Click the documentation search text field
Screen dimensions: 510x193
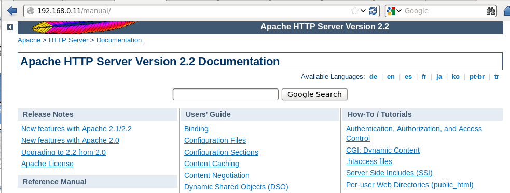225,94
